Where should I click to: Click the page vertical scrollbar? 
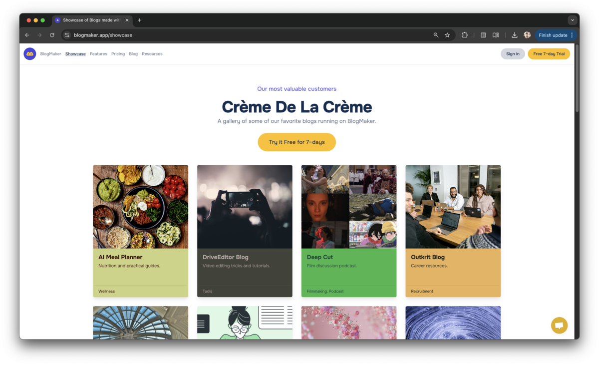577,80
